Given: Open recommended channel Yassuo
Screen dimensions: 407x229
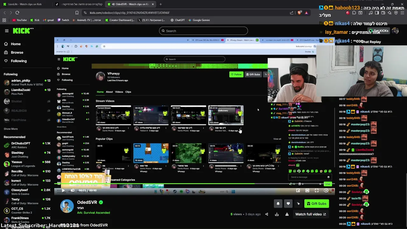Looking at the screenshot, I should pos(27,164).
